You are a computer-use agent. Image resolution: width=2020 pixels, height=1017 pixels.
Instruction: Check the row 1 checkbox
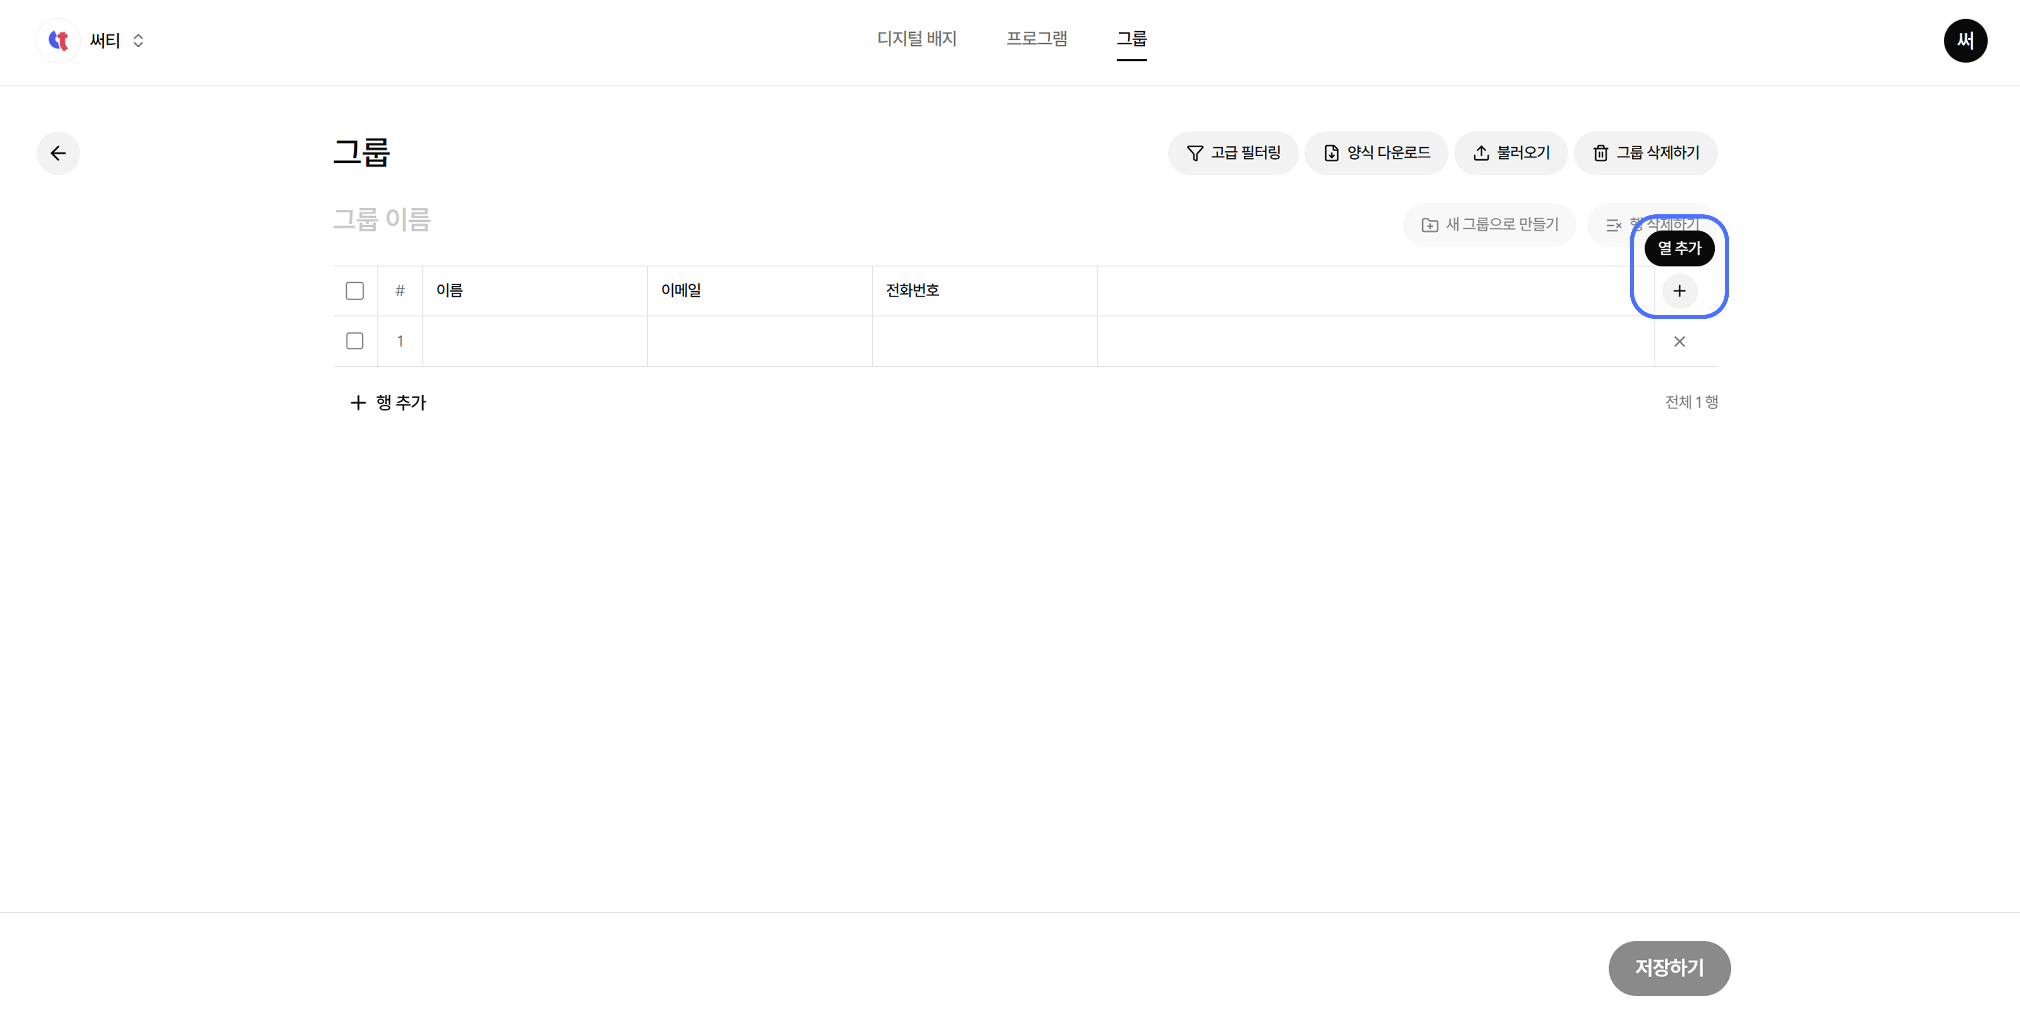(355, 341)
